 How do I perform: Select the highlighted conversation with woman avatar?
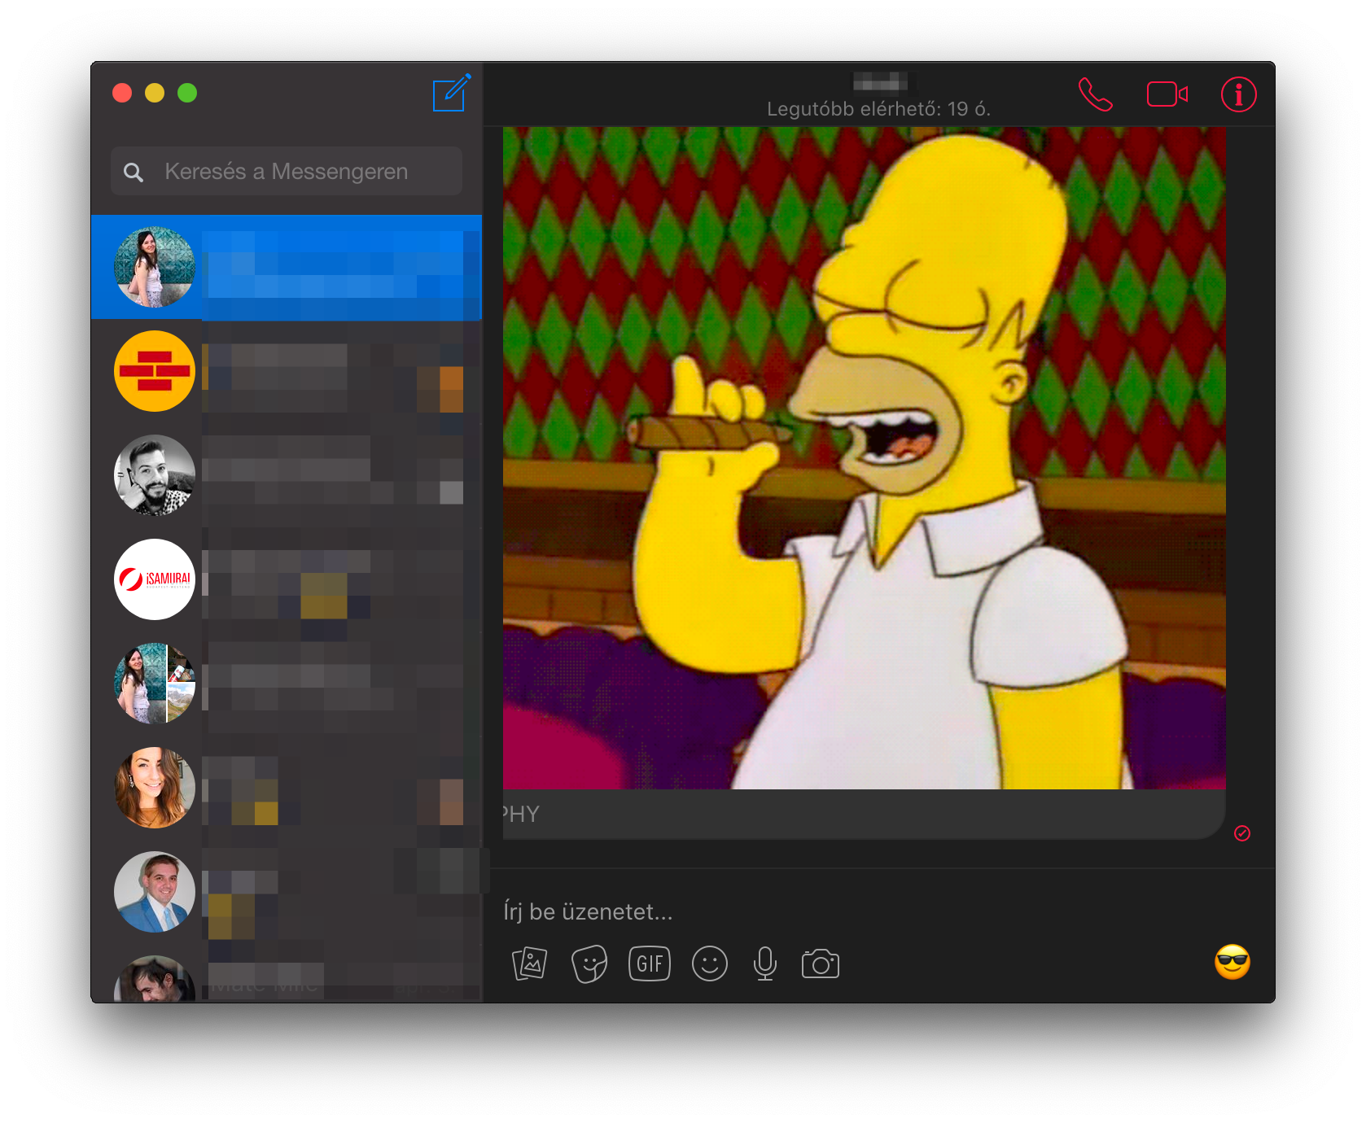[287, 267]
